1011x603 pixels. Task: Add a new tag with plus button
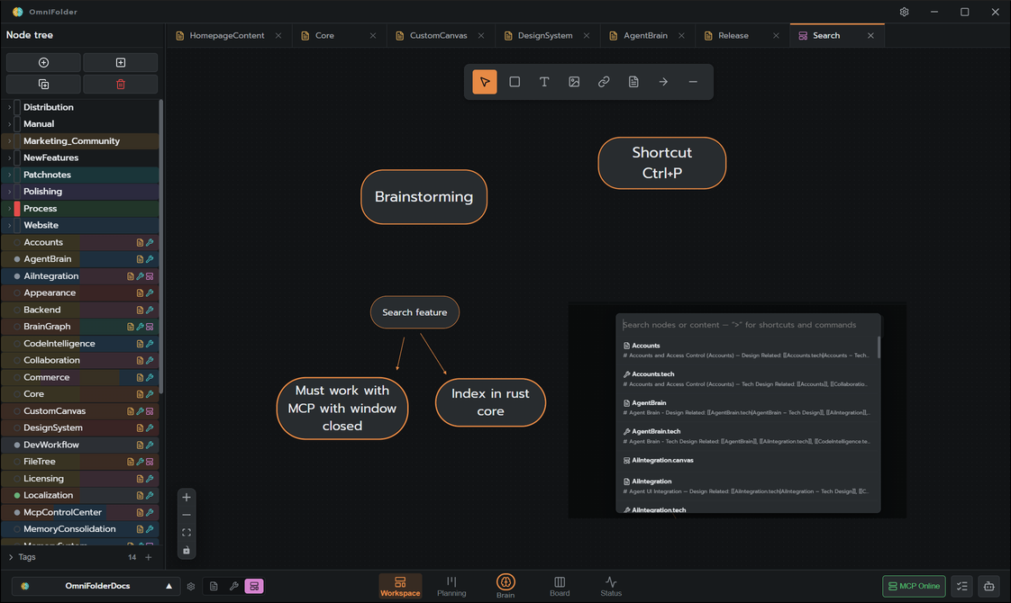[x=149, y=557]
